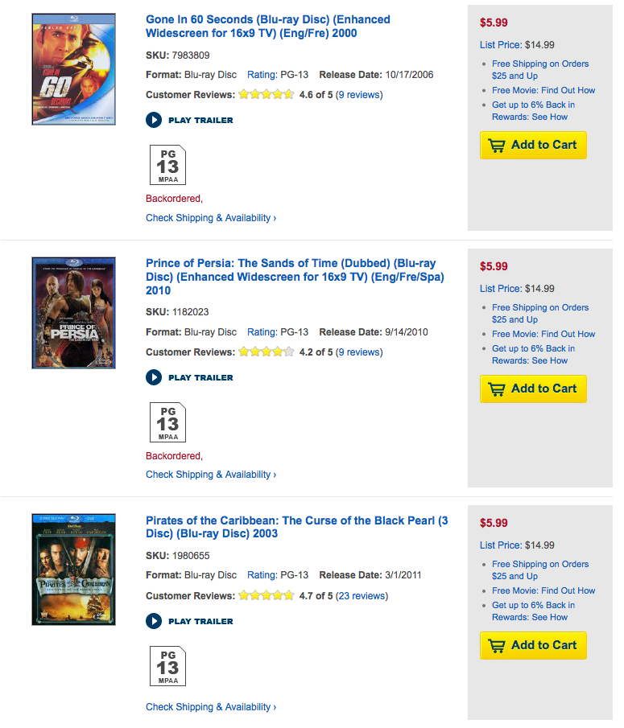Add Prince of Persia to cart
This screenshot has height=728, width=624.
(533, 389)
